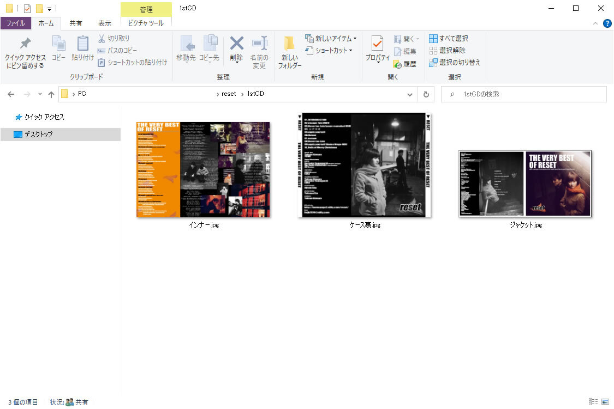The image size is (614, 409).
Task: Click the 切り取り (Cut) scissors icon
Action: (x=102, y=39)
